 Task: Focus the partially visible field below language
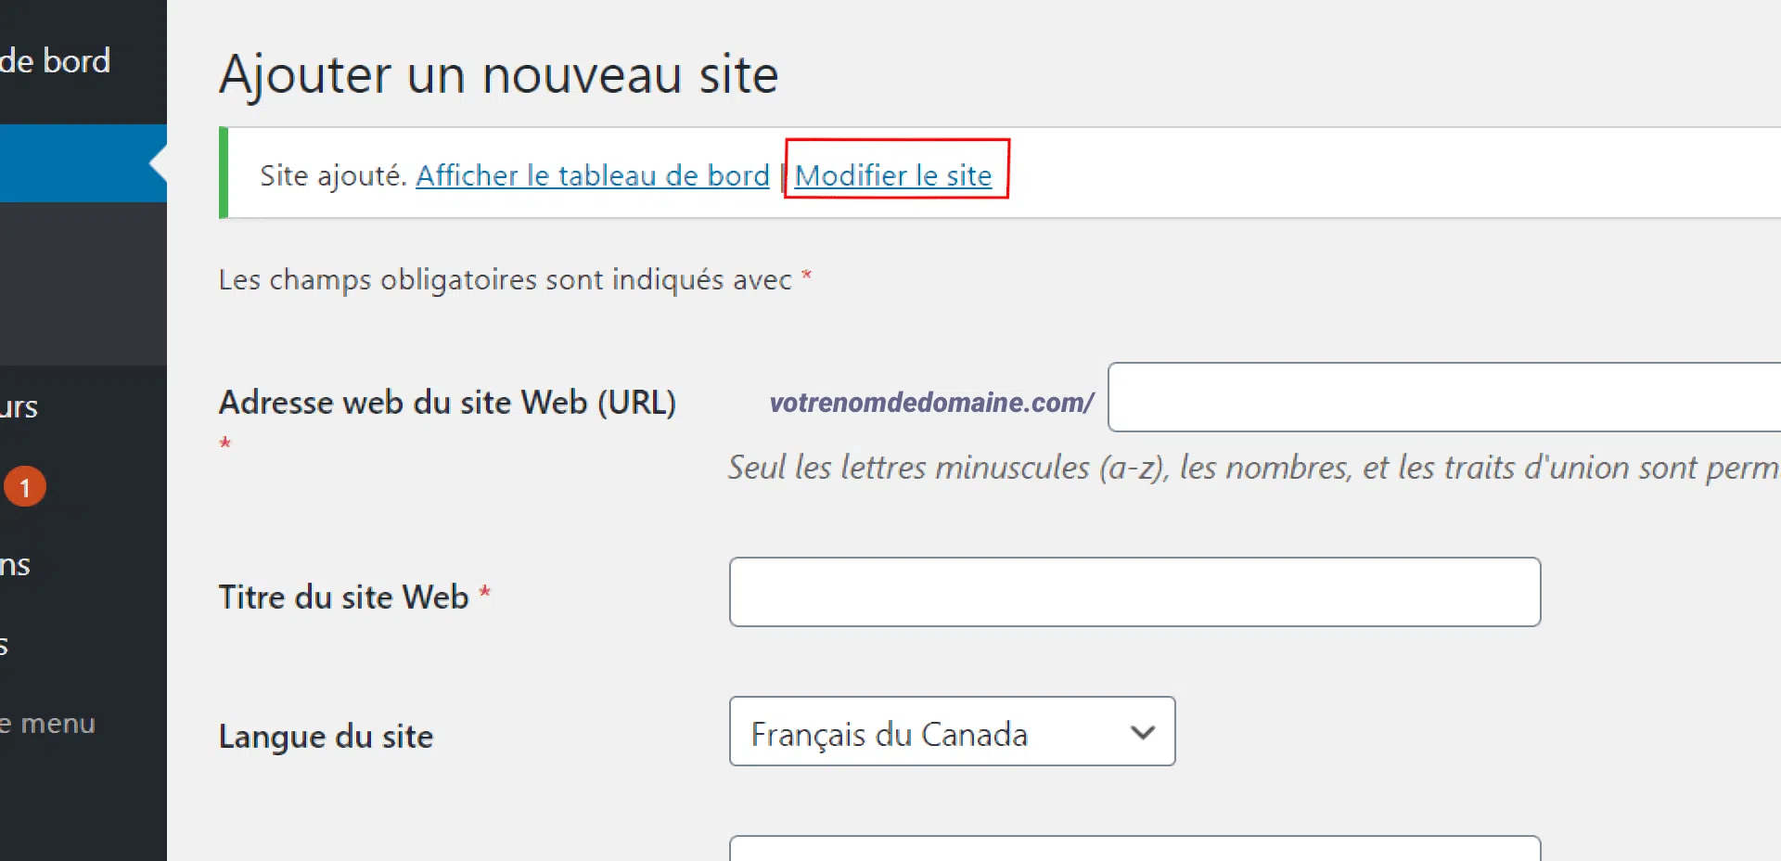coord(1135,848)
